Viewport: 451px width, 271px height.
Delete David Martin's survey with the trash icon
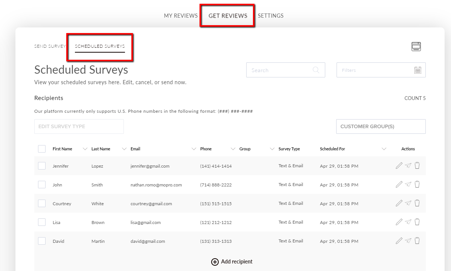(417, 241)
